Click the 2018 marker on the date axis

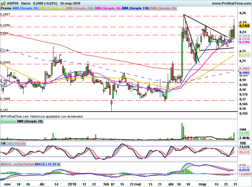point(72,184)
